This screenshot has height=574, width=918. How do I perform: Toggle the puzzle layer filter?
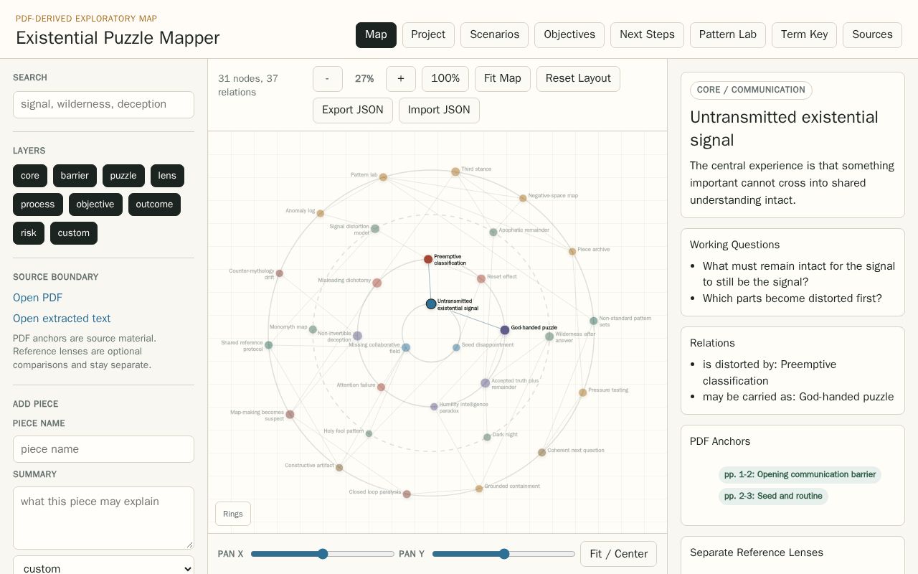(x=123, y=176)
